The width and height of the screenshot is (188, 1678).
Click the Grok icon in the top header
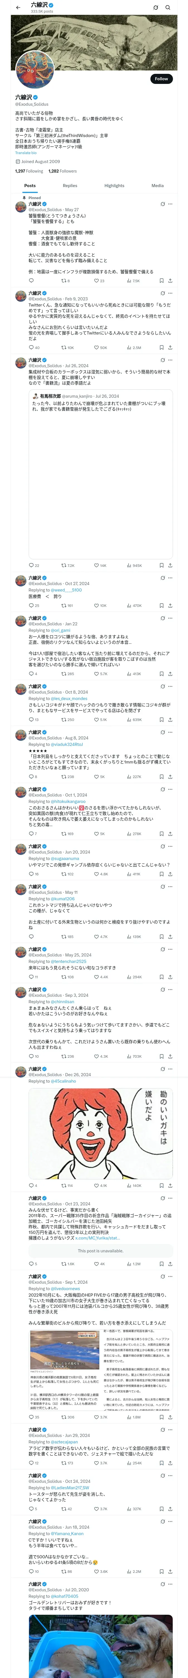pyautogui.click(x=156, y=8)
